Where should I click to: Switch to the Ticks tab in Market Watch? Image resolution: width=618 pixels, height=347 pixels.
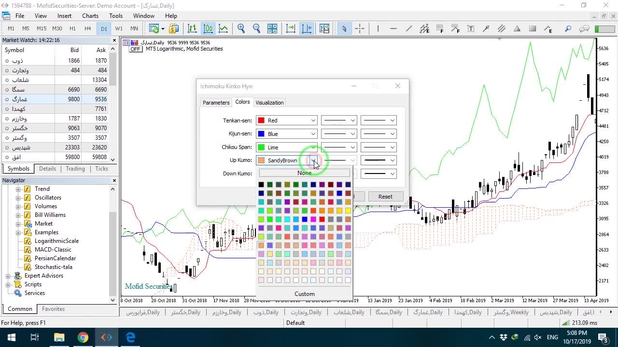pyautogui.click(x=101, y=169)
